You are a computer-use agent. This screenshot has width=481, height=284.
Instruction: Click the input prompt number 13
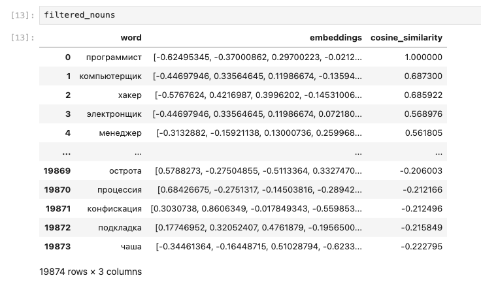tap(22, 15)
